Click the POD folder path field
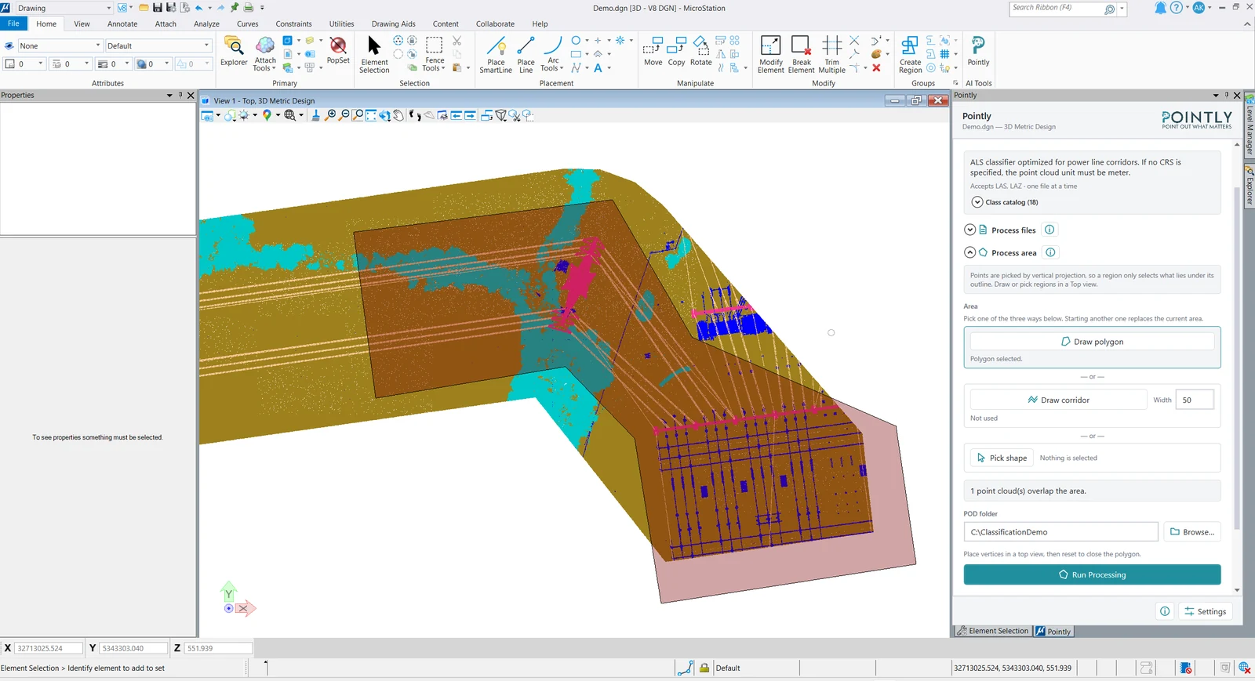This screenshot has height=681, width=1255. [1060, 531]
